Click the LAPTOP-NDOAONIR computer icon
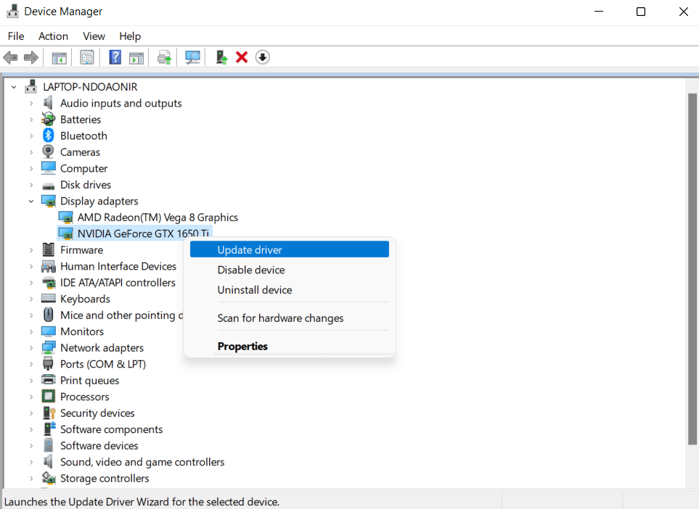The width and height of the screenshot is (699, 509). pos(30,86)
